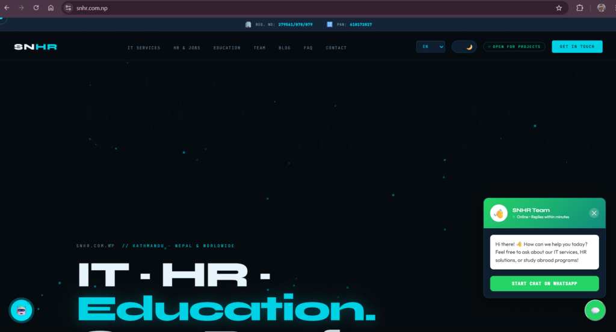Click the registration number 279561/078/079
This screenshot has height=332, width=616.
pos(295,24)
